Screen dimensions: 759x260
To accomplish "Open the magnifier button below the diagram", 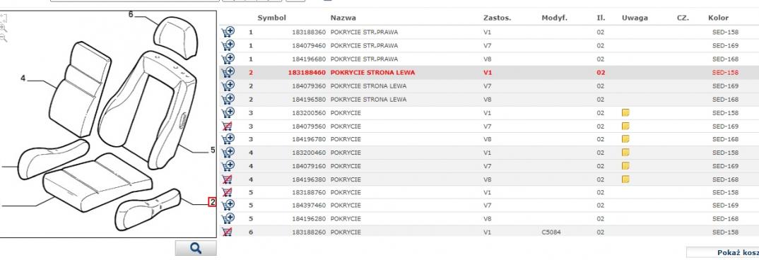I will 196,248.
